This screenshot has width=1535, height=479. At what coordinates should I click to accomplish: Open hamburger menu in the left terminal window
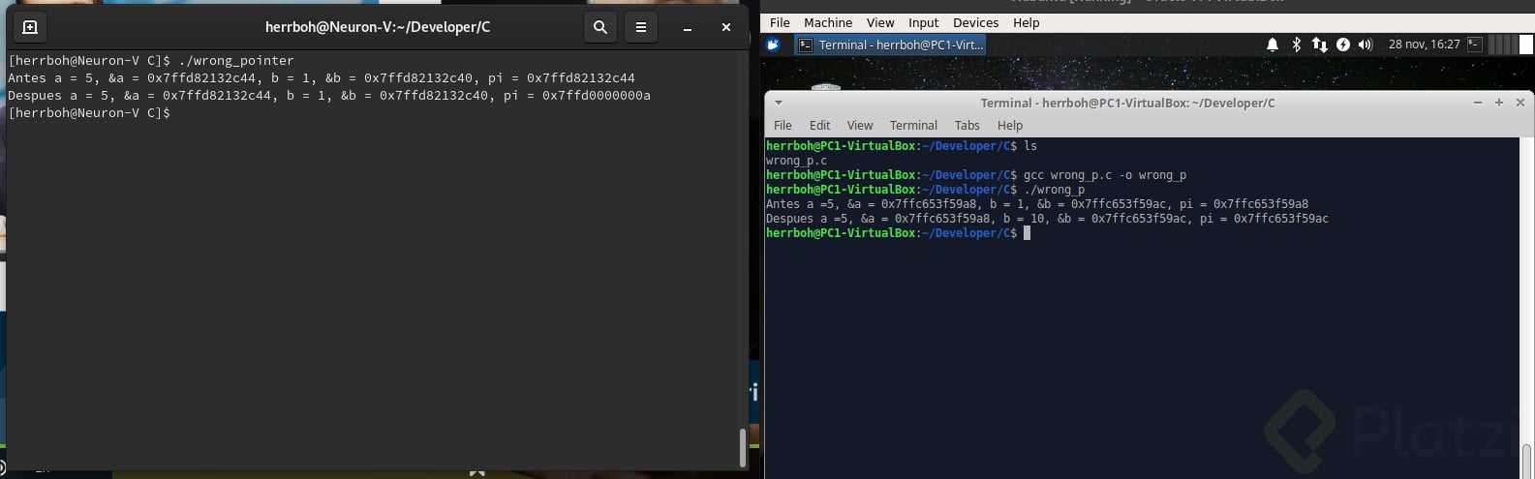coord(640,27)
